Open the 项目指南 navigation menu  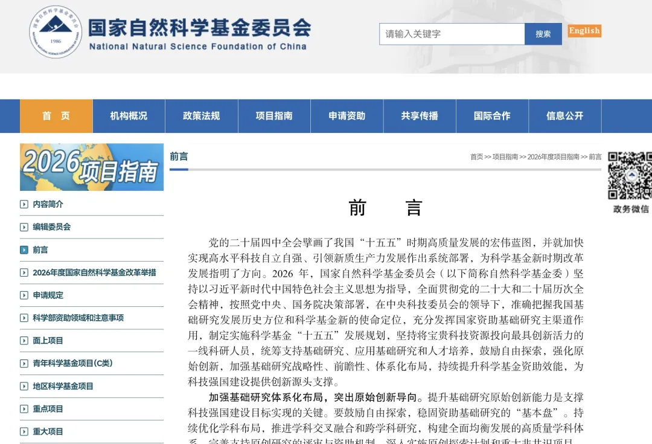[274, 116]
